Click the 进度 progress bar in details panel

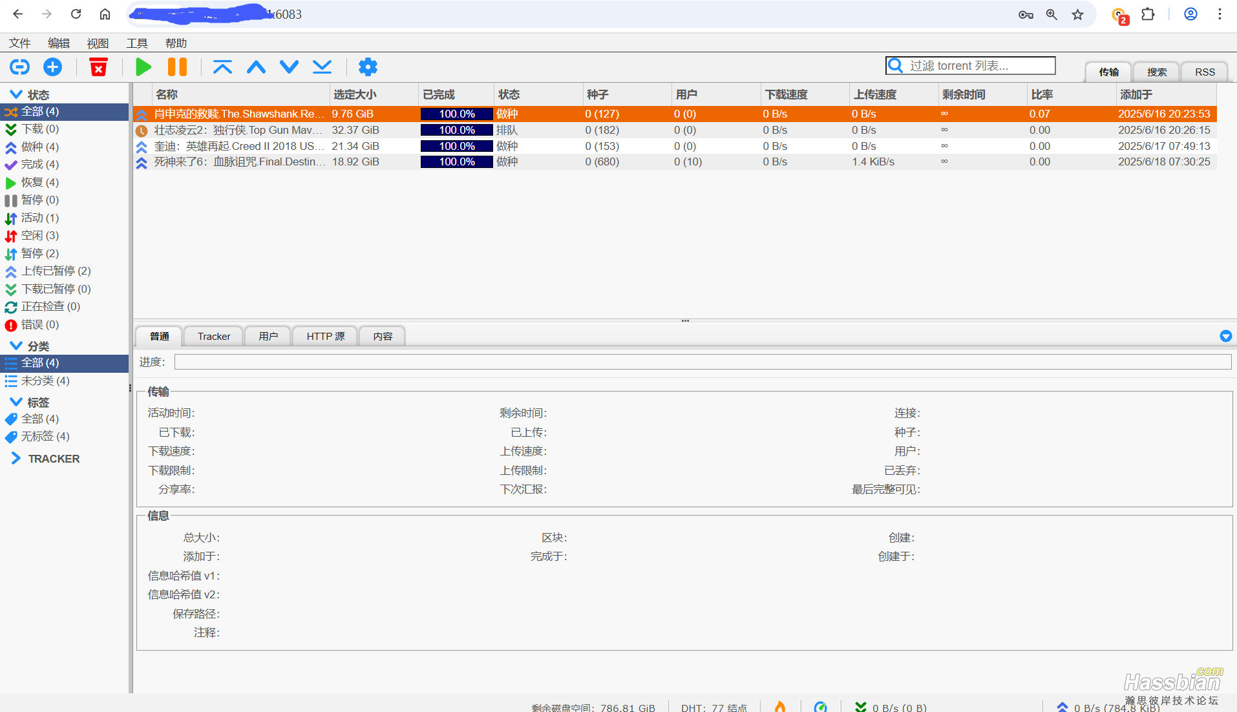(703, 362)
